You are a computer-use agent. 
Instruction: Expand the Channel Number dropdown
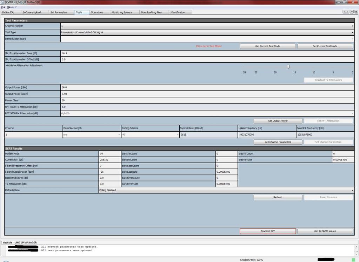[x=207, y=26]
